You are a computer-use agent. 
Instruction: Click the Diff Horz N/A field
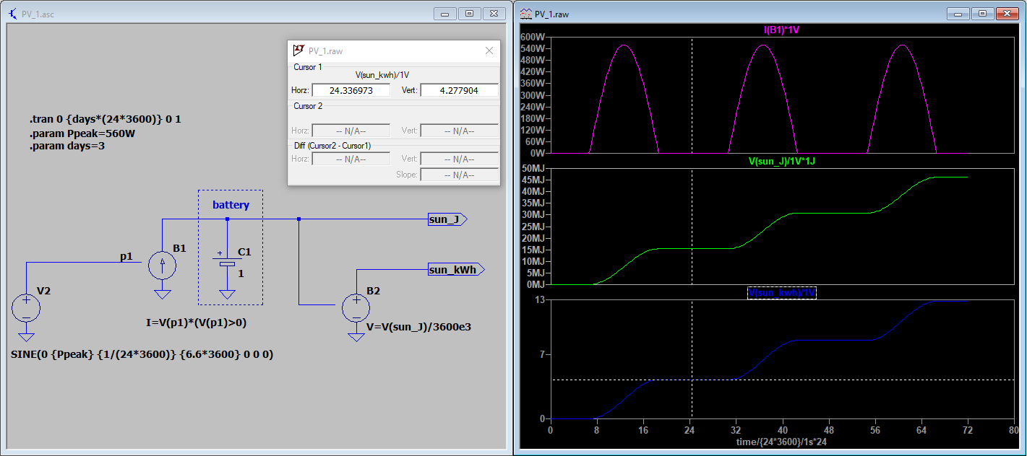coord(351,159)
